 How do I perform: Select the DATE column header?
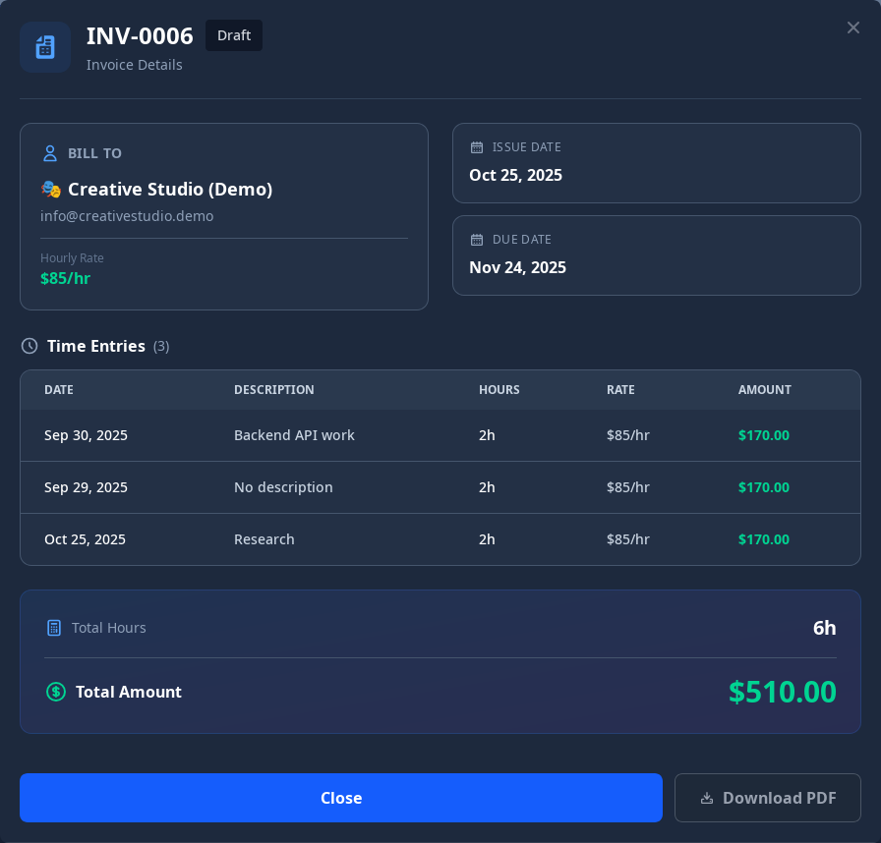(x=59, y=389)
